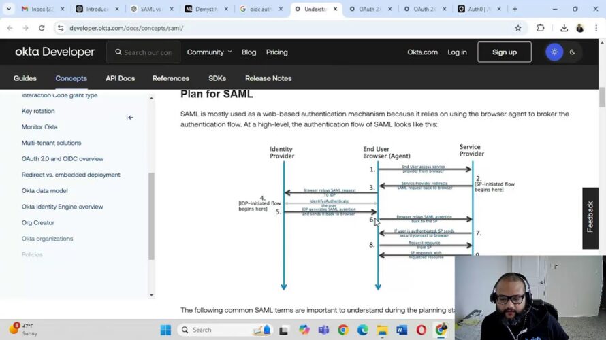Open Okta data model sidebar item
Screen dimensions: 606x340
(x=44, y=190)
